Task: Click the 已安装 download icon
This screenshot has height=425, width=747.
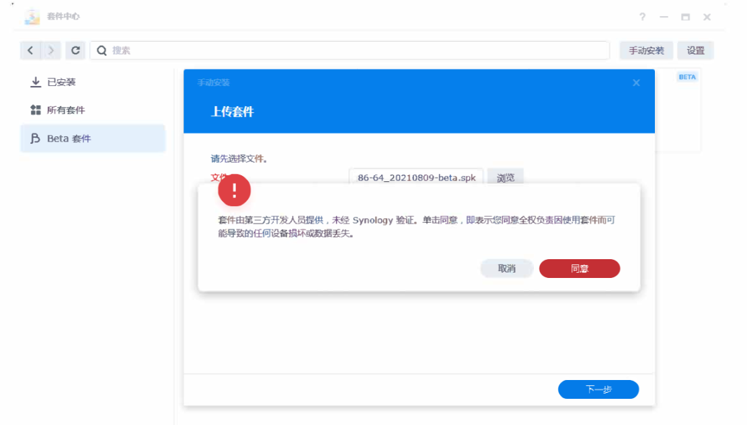Action: 35,82
